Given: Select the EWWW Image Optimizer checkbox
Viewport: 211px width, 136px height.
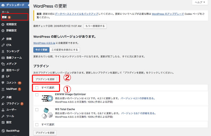Looking at the screenshot, I should point(37,95).
